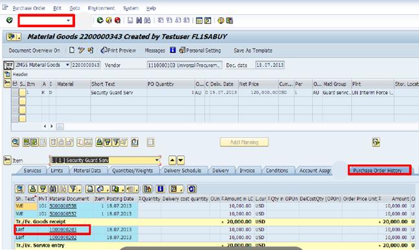This screenshot has height=250, width=419.
Task: Open service entry sheet 1000000203
Action: tap(63, 229)
